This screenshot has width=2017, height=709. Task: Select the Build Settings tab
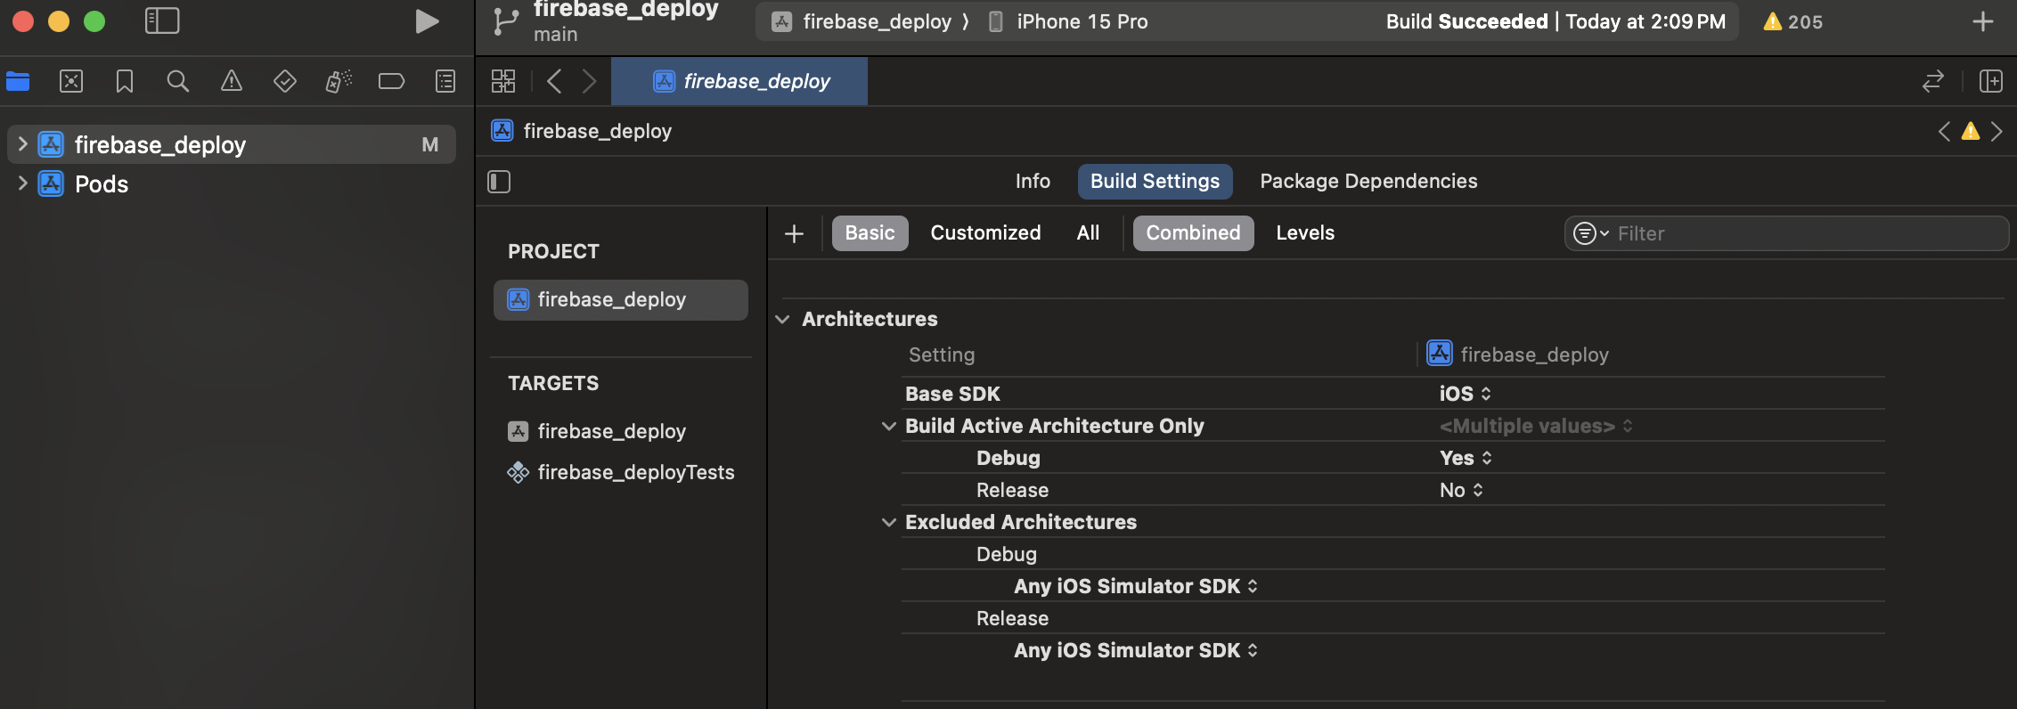pos(1155,182)
